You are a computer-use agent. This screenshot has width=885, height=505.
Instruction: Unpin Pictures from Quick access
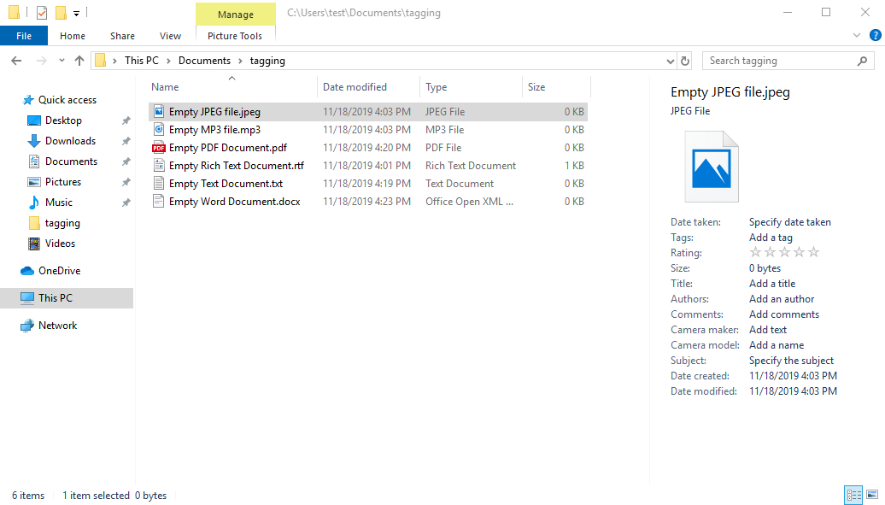coord(126,181)
